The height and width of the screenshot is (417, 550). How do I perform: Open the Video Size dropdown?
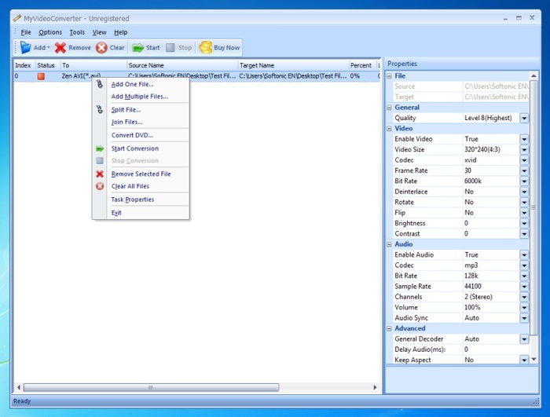(524, 150)
